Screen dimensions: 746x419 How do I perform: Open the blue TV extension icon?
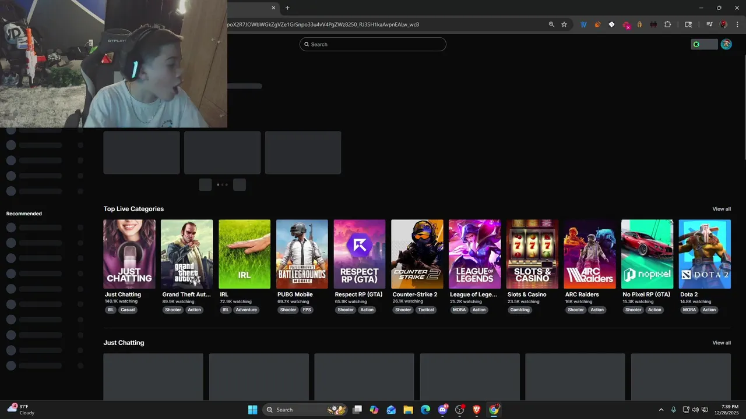(x=583, y=24)
